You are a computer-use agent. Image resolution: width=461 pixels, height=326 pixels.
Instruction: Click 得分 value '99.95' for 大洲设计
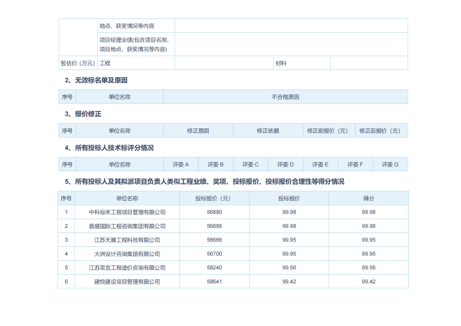click(x=369, y=254)
